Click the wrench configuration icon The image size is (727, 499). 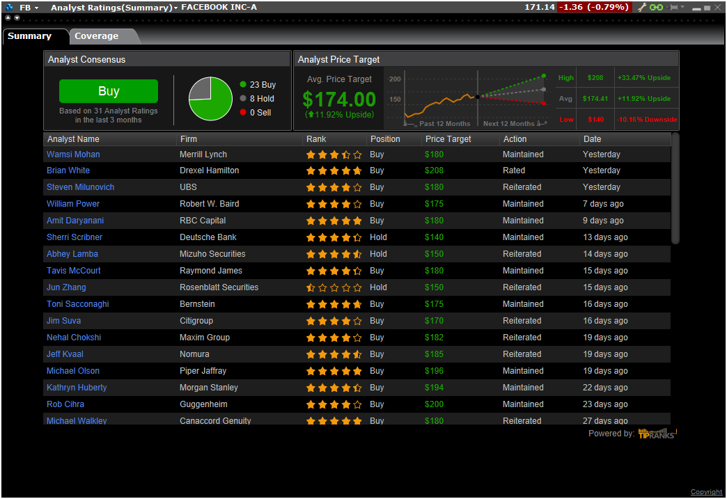(642, 7)
